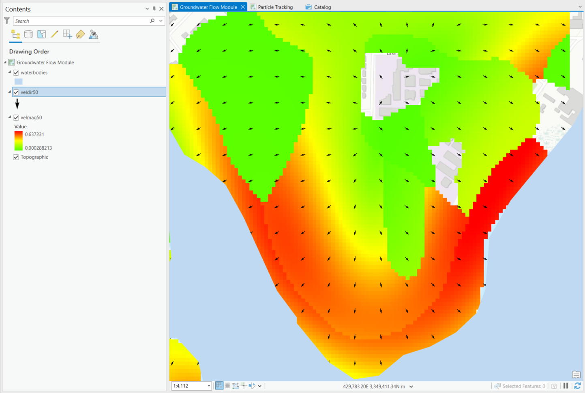Toggle the waterbodies layer visibility
585x393 pixels.
coord(16,73)
